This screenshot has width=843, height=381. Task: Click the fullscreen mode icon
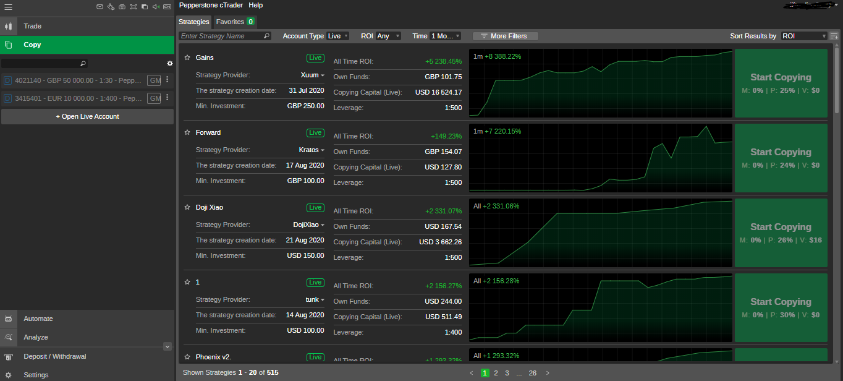(133, 7)
